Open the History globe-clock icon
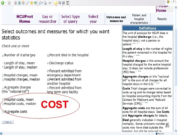Screen dimensions: 180x135 click(36, 3)
